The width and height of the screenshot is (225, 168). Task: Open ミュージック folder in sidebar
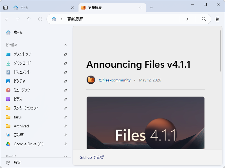click(x=37, y=90)
